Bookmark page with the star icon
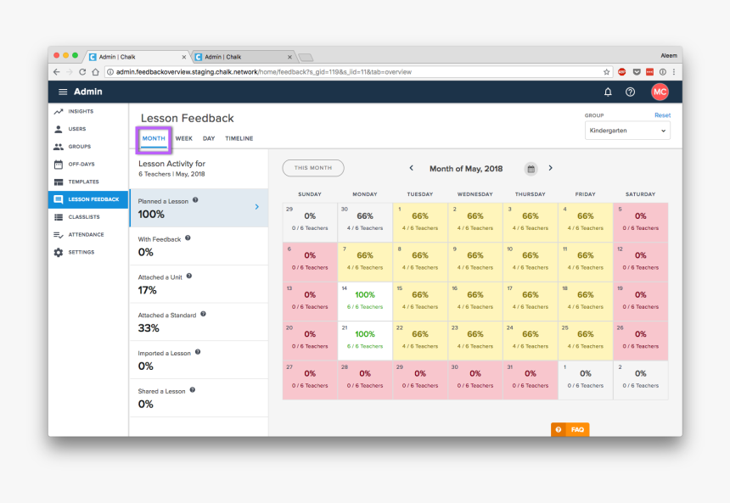730x503 pixels. pyautogui.click(x=607, y=72)
